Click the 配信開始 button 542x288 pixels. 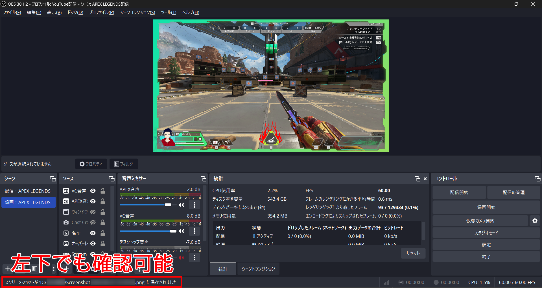459,192
